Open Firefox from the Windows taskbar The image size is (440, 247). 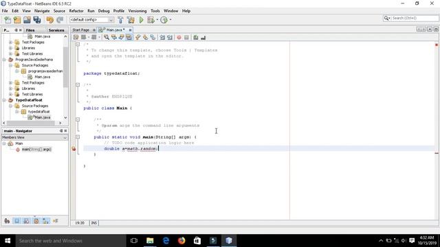(181, 241)
